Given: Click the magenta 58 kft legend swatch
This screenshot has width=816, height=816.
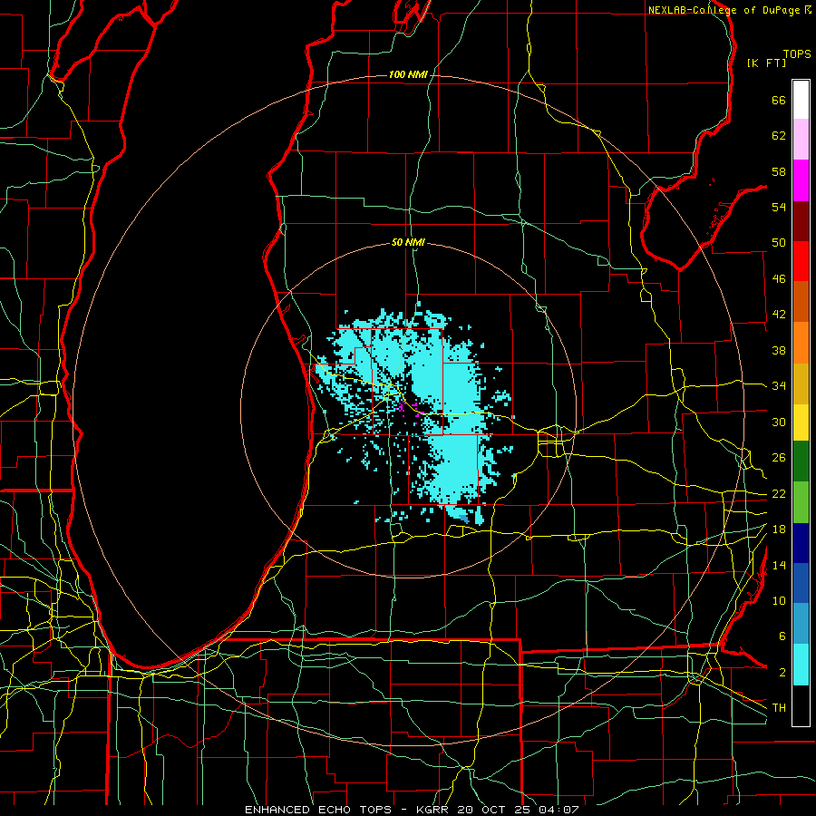Looking at the screenshot, I should 801,180.
